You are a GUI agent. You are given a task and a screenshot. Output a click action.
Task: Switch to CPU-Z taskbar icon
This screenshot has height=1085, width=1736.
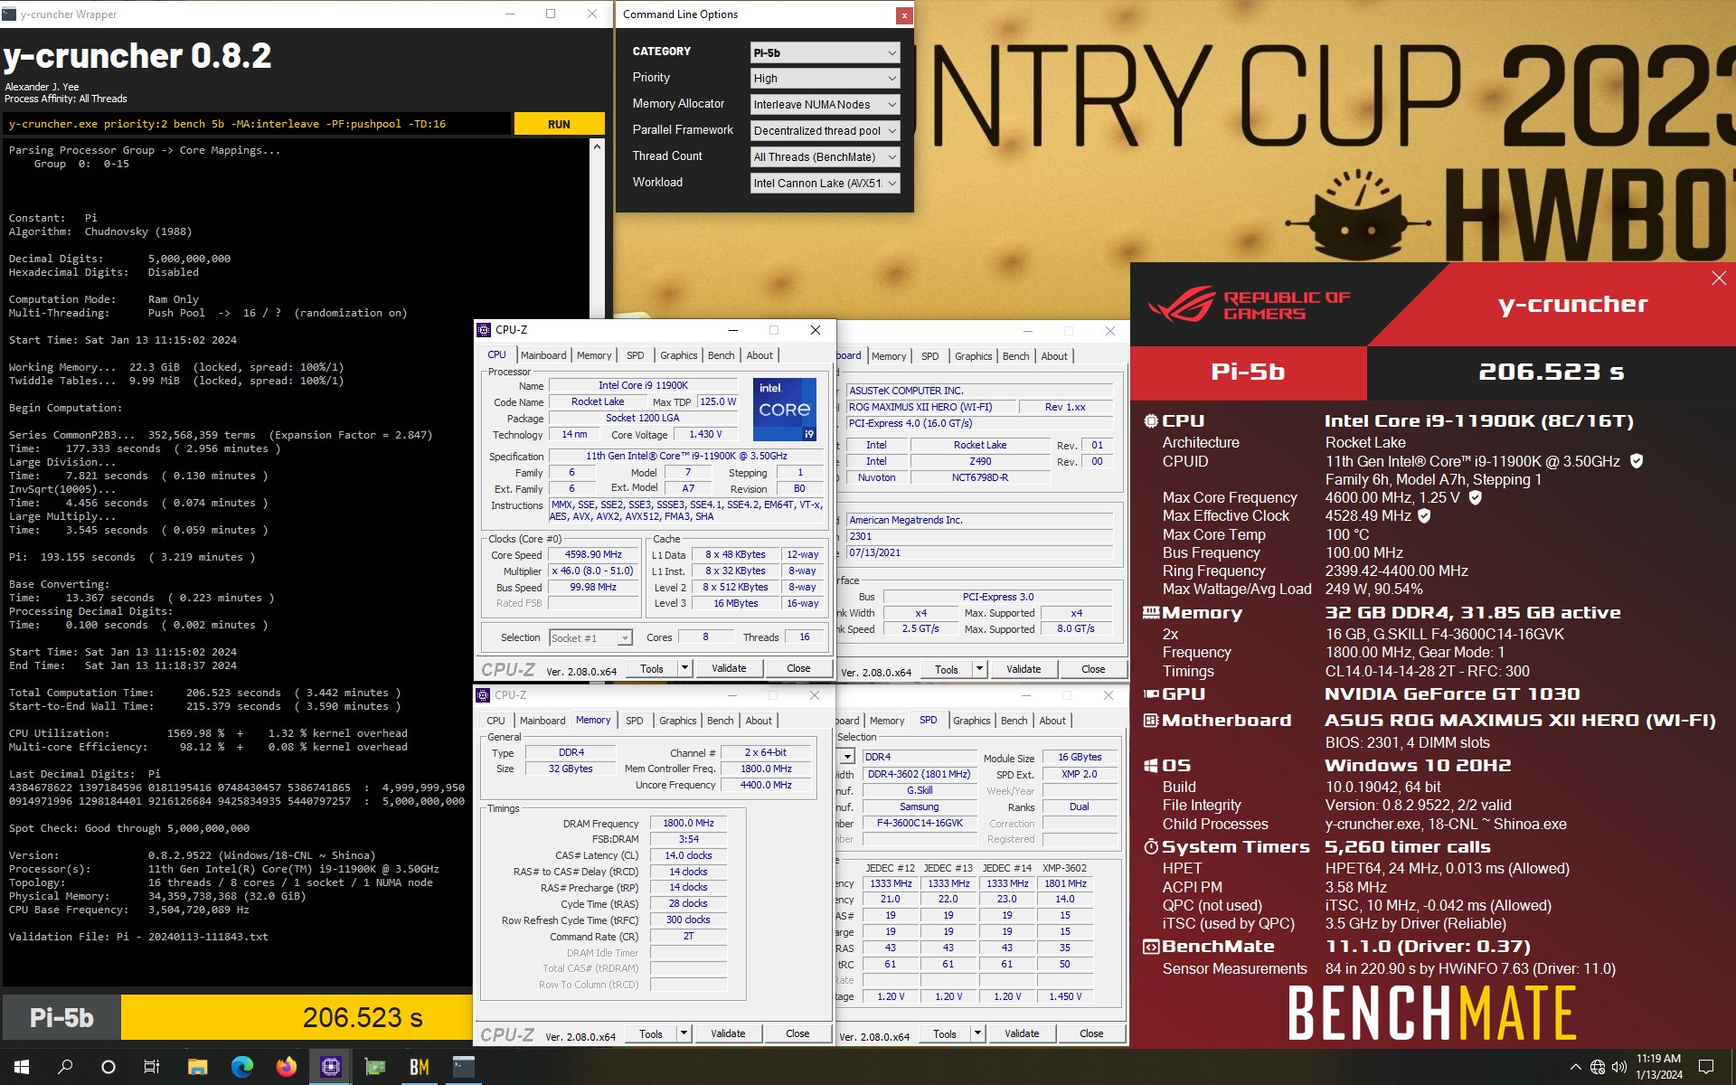pyautogui.click(x=330, y=1067)
